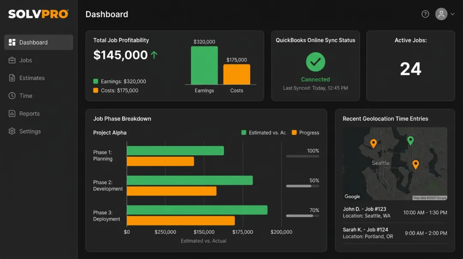Open the Dashboard menu item
This screenshot has height=259, width=463.
[39, 43]
